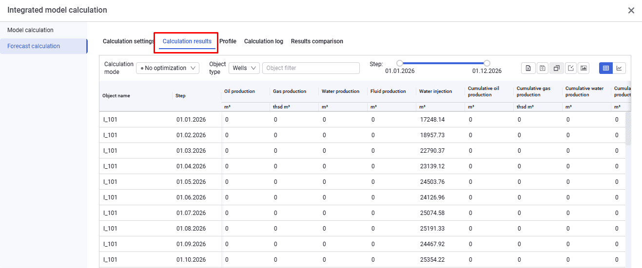Viewport: 642px width, 268px height.
Task: Click the step cell 01.09.2026
Action: tap(191, 244)
